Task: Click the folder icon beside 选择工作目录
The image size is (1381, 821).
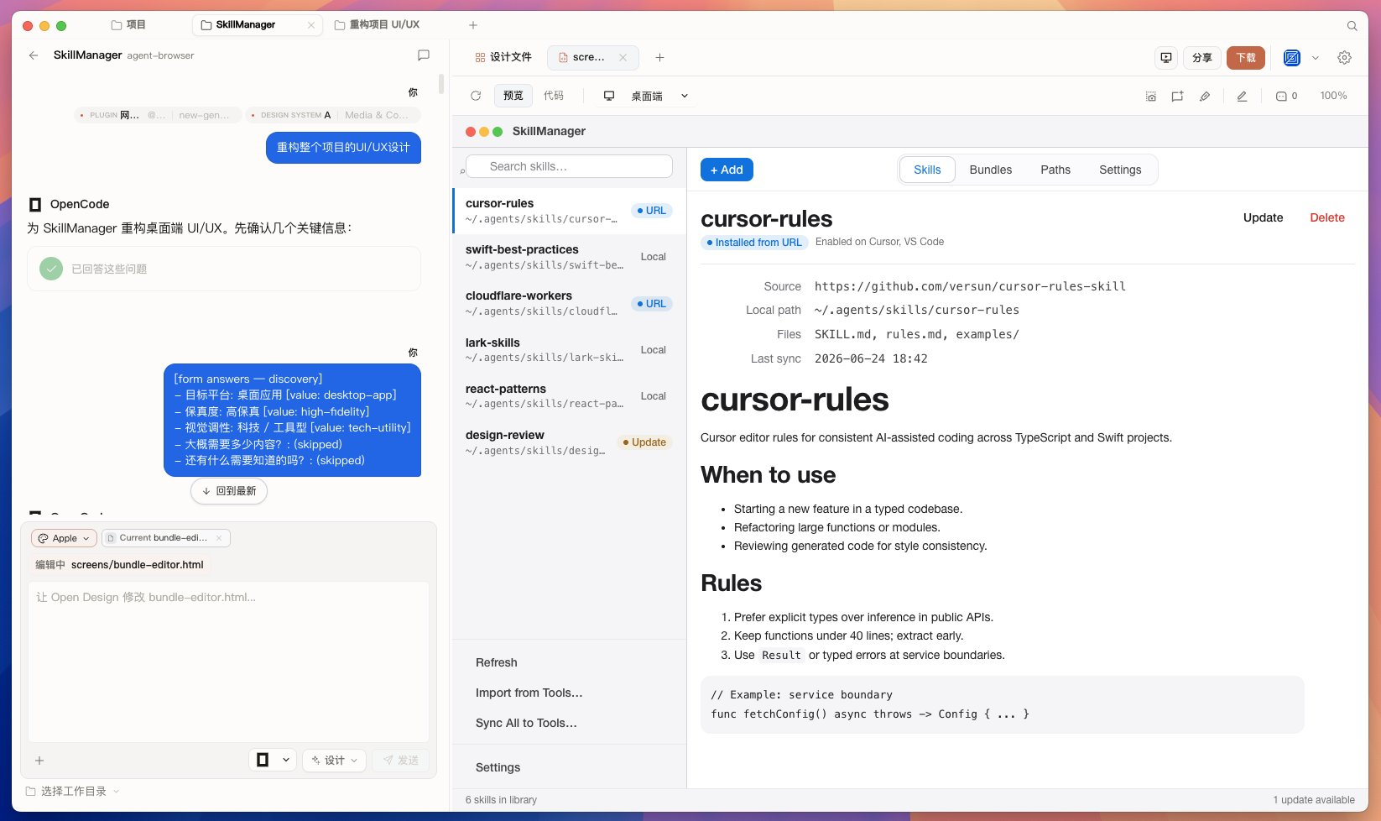Action: pyautogui.click(x=31, y=792)
